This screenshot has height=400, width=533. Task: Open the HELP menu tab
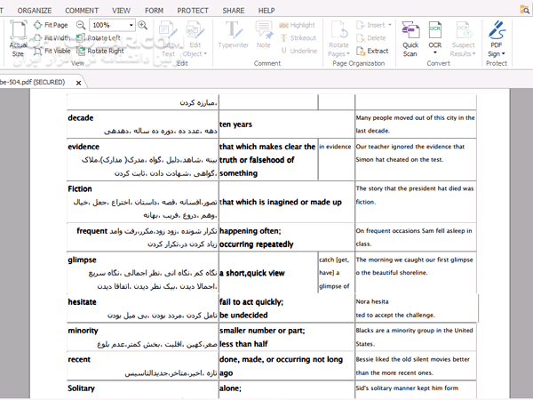pos(266,10)
